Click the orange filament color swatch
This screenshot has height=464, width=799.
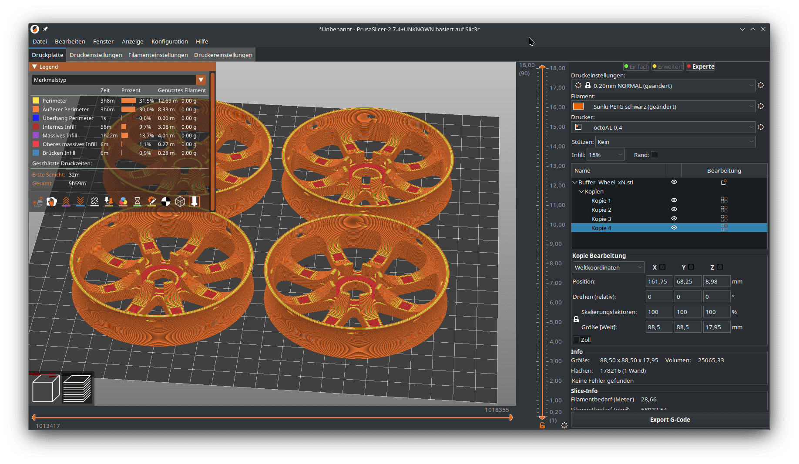[578, 107]
